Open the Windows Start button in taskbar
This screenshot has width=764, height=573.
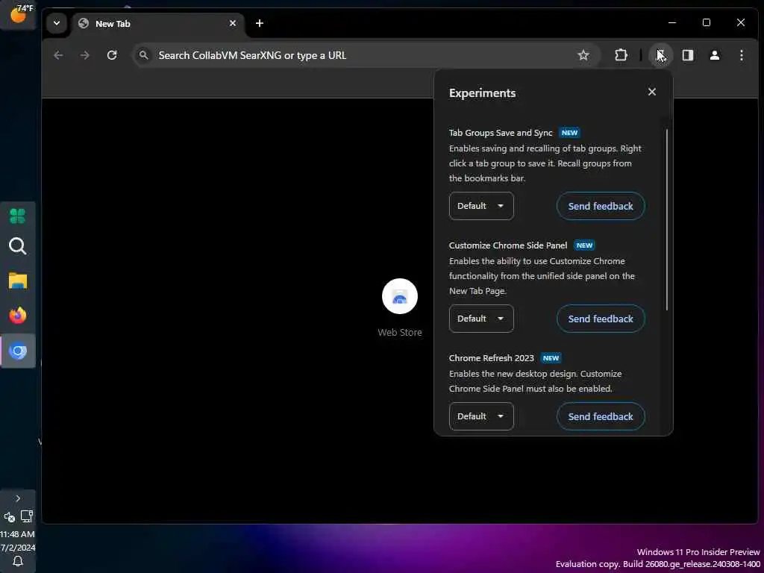coord(18,216)
